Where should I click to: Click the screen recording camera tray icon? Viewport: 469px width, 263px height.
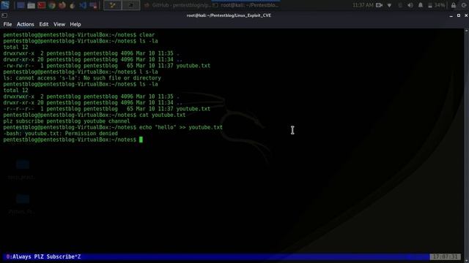click(380, 5)
